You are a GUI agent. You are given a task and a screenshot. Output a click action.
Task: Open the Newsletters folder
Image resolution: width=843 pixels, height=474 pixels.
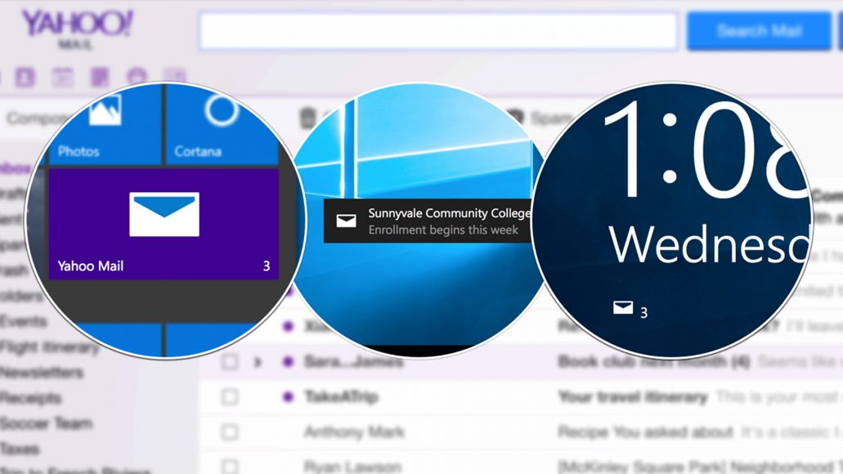42,372
